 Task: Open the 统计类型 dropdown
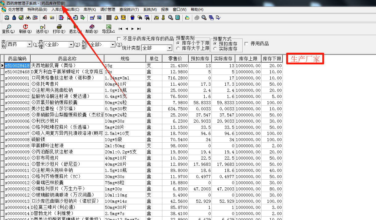pos(157,48)
